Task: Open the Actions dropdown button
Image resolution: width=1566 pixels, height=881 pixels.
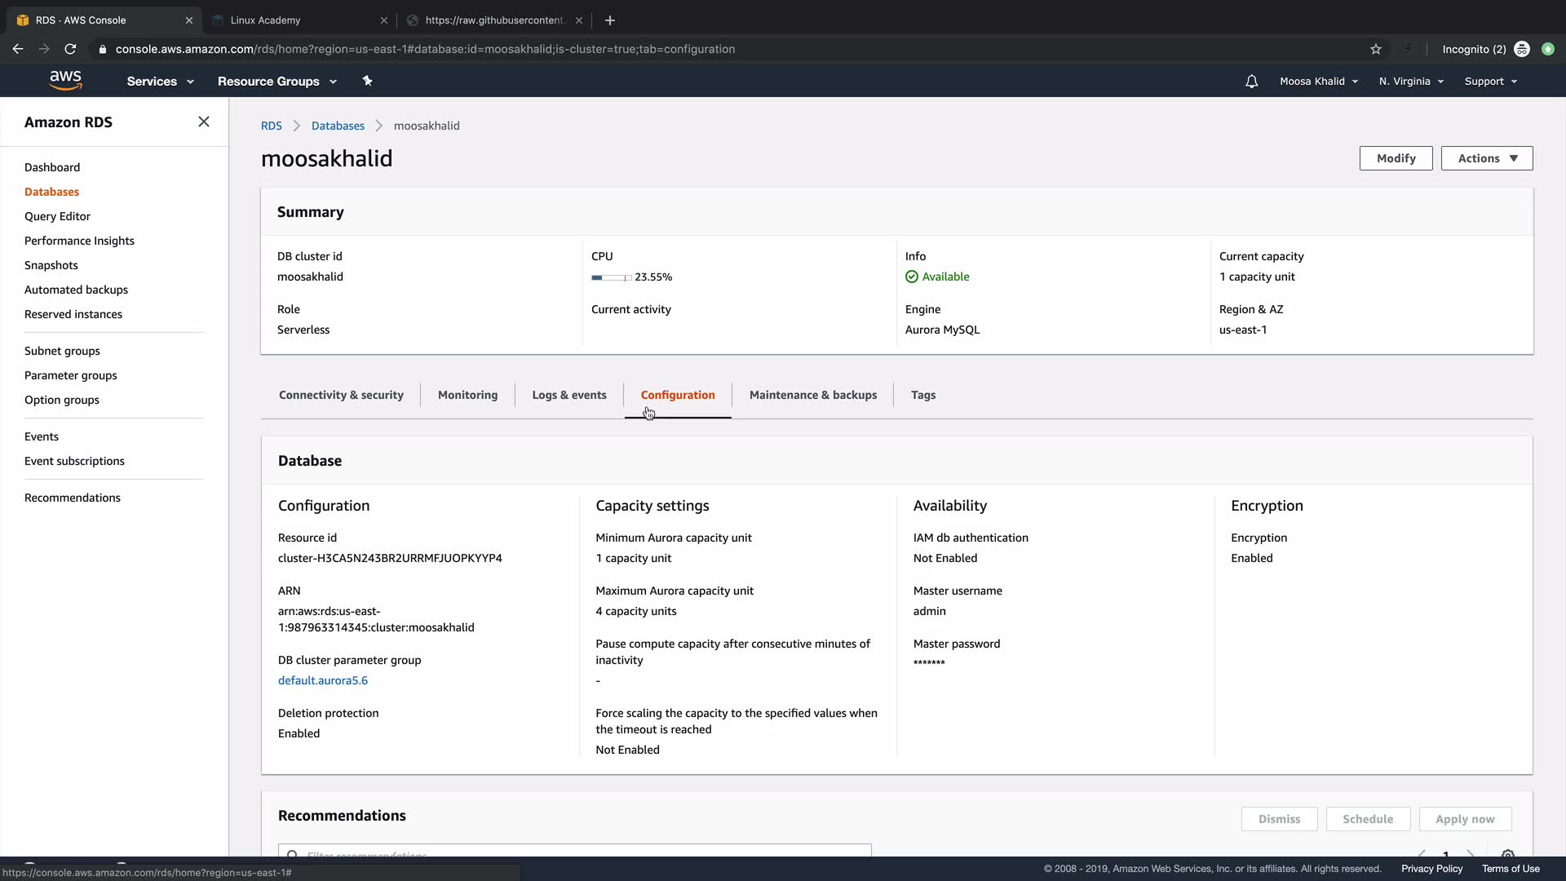Action: click(1486, 158)
